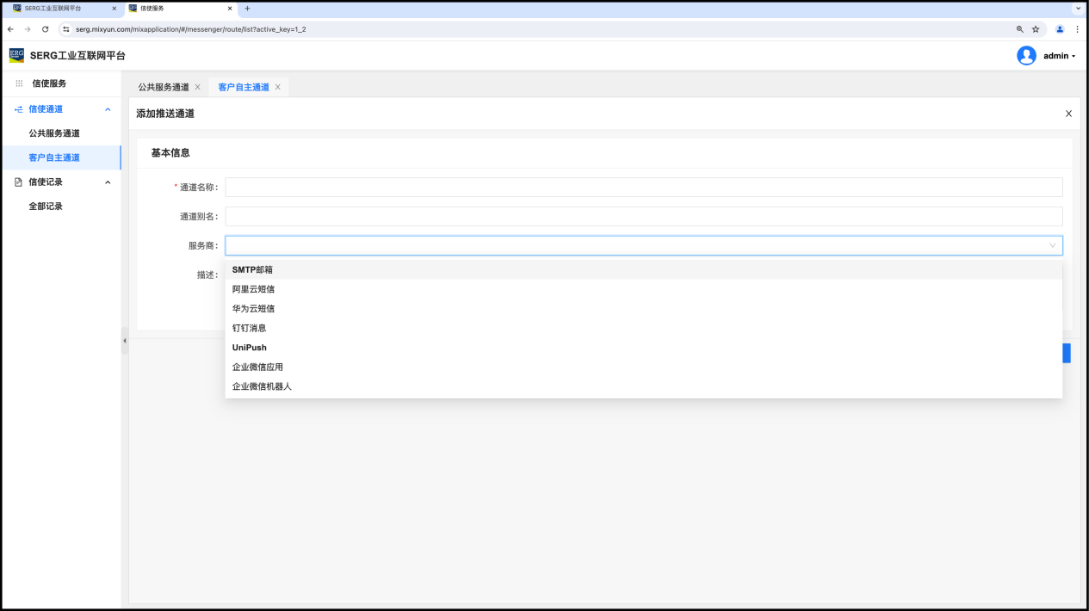
Task: Close the 服务商 dropdown via its arrow
Action: tap(1052, 246)
